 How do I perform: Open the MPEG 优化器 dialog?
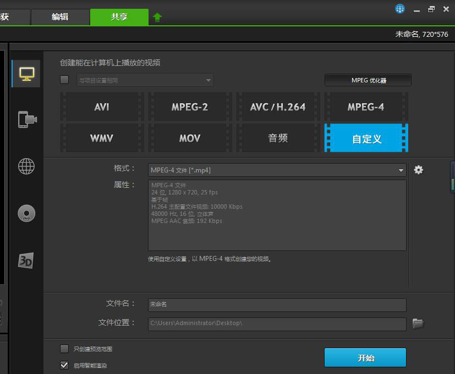coord(368,80)
